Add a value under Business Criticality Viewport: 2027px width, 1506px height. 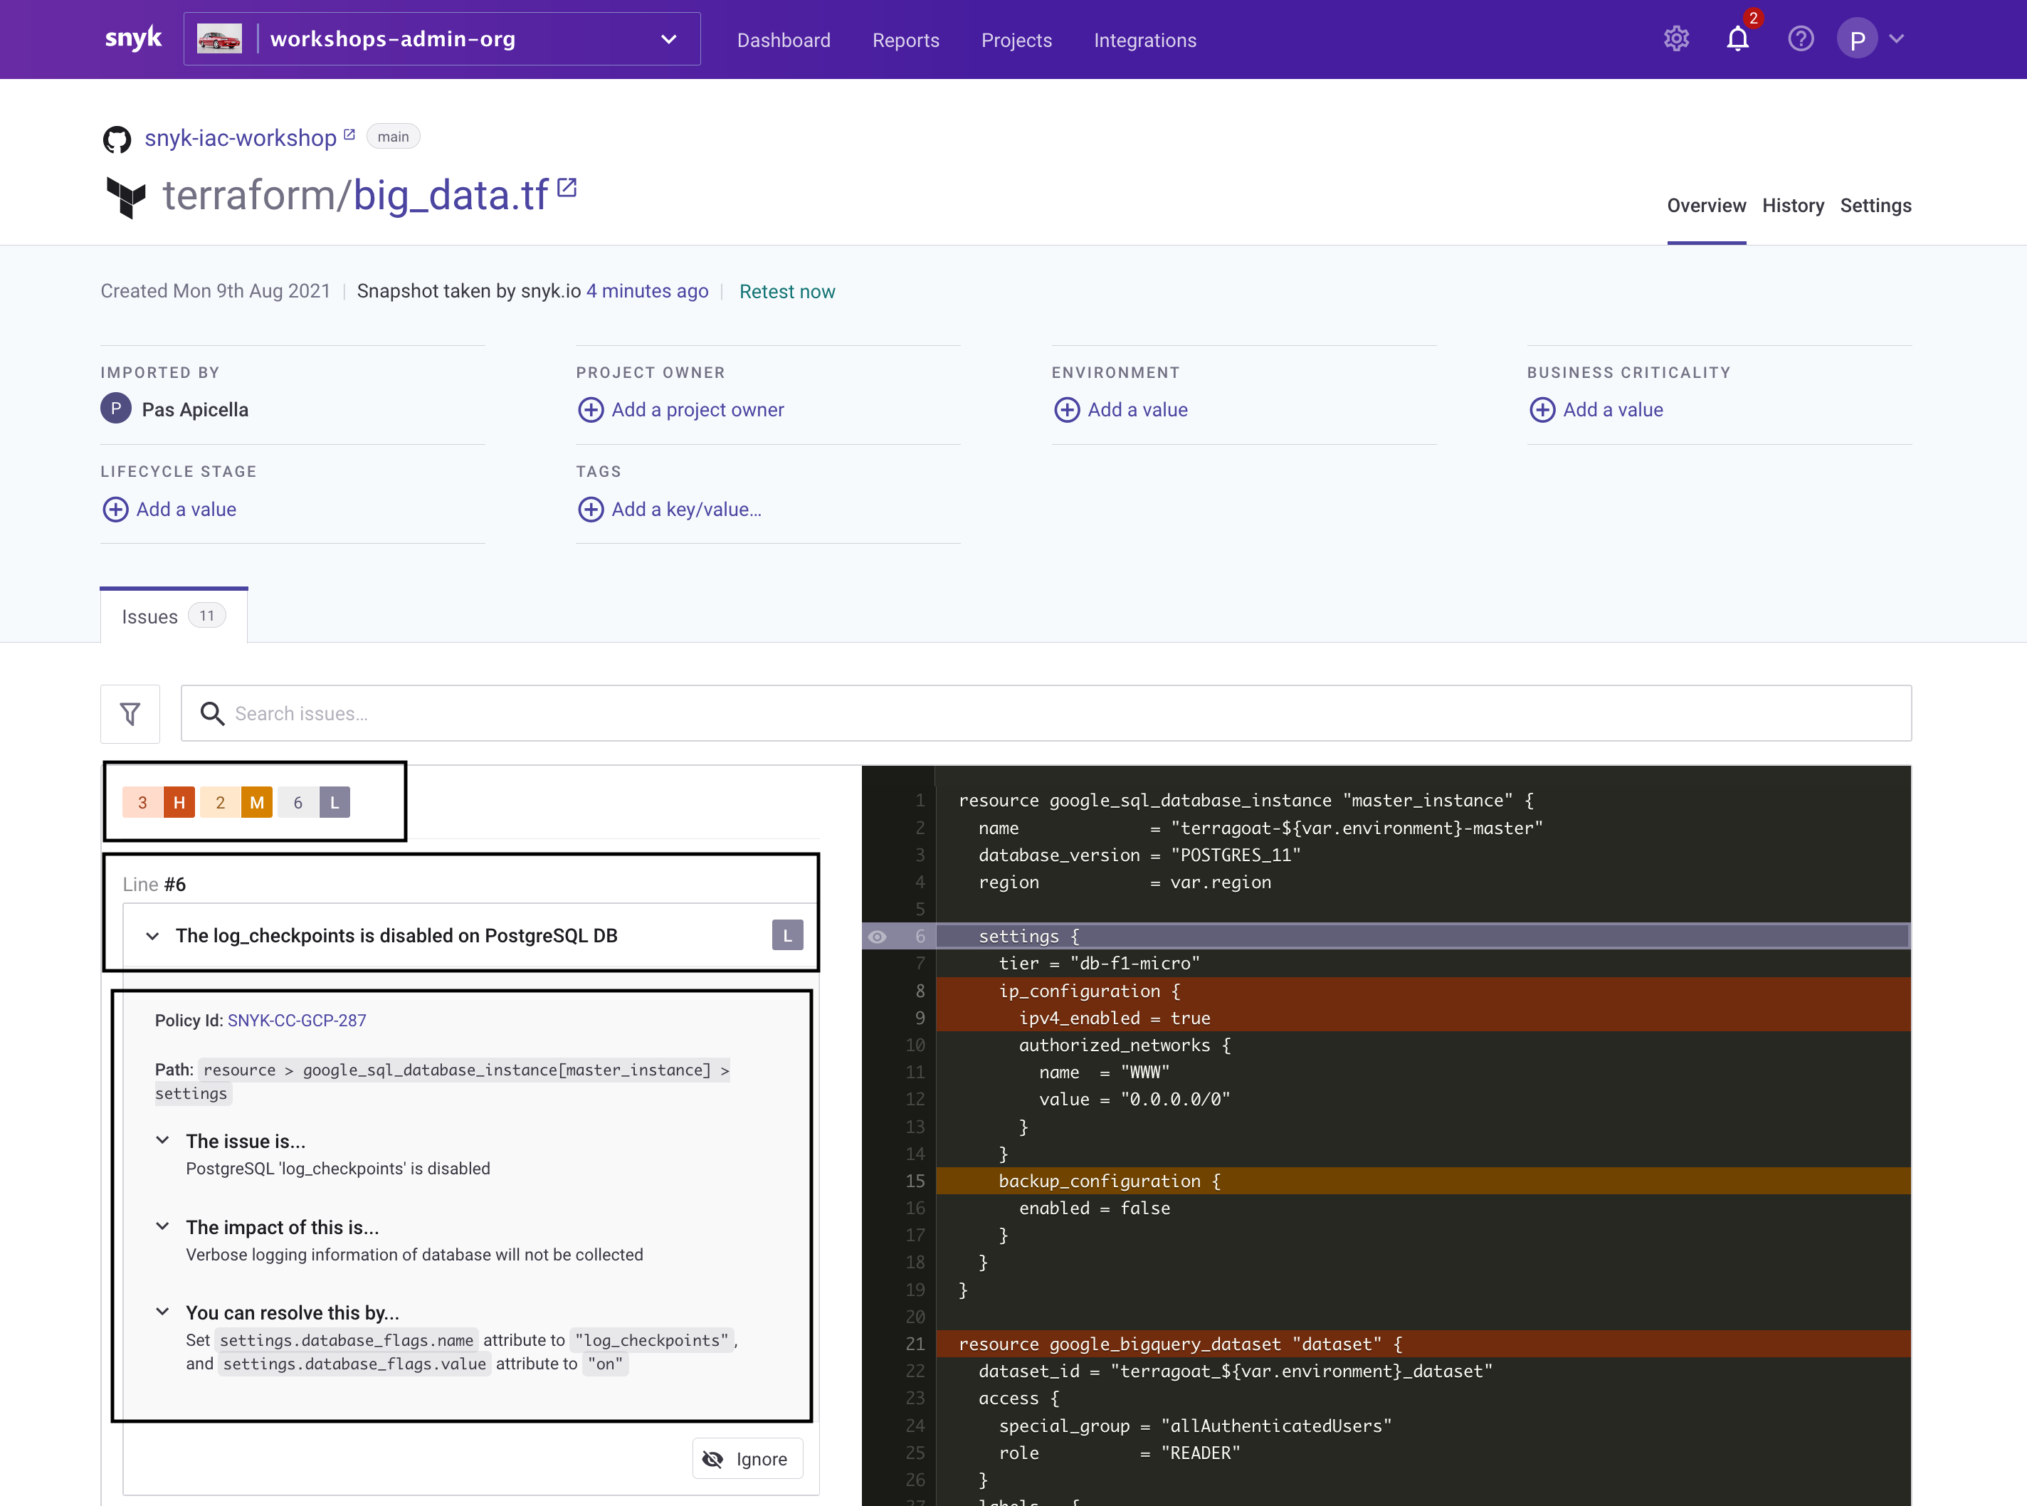[1596, 410]
